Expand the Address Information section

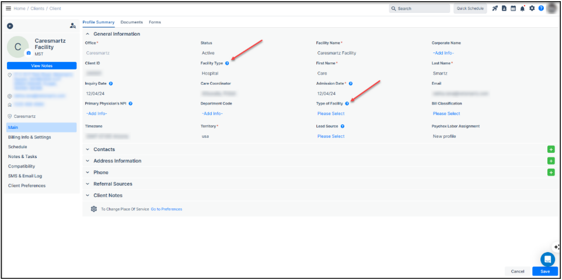(x=117, y=161)
